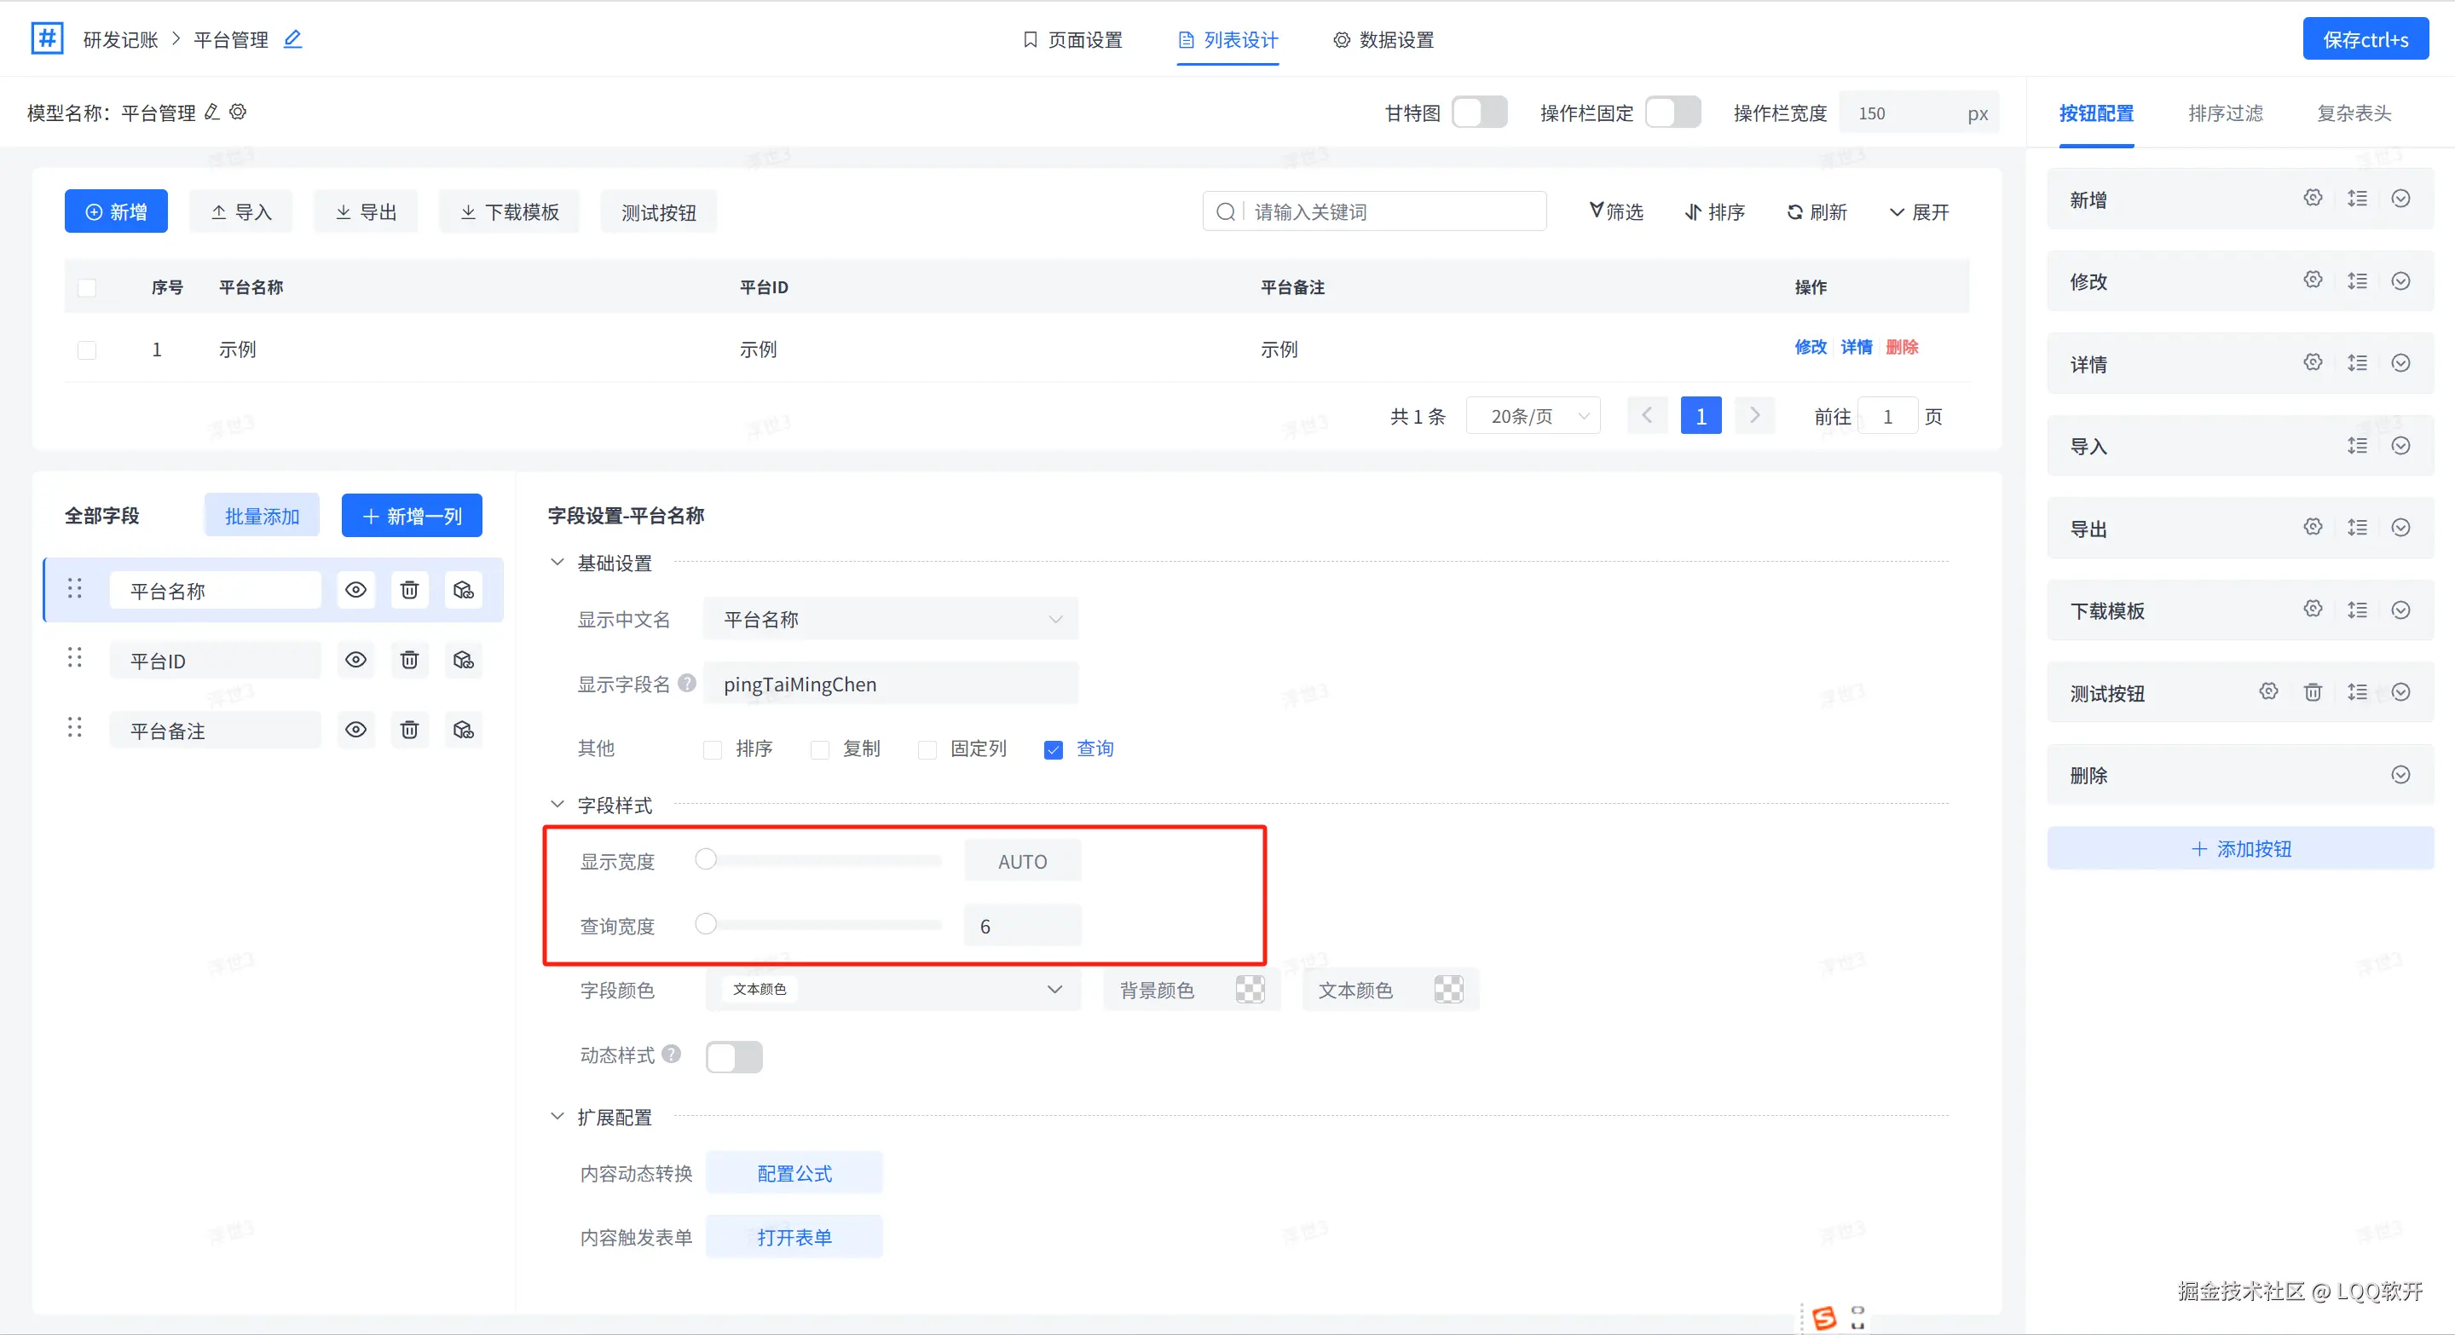Enable the 排序 checkbox under 其他
Image resolution: width=2455 pixels, height=1335 pixels.
(x=713, y=750)
